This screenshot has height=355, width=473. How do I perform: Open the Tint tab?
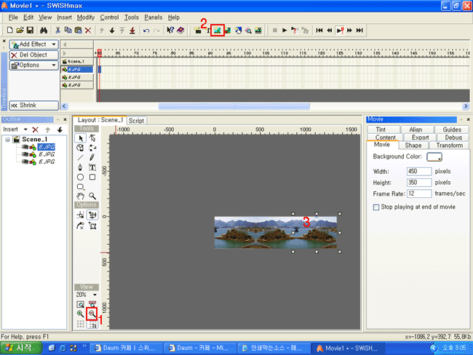pyautogui.click(x=381, y=129)
